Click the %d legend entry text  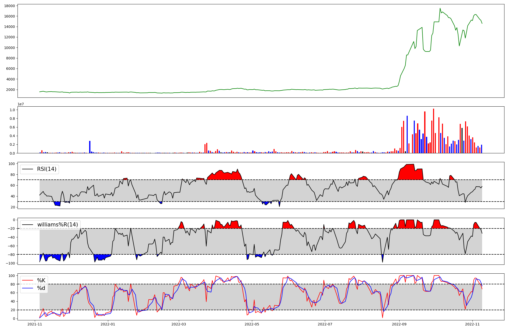click(x=41, y=288)
